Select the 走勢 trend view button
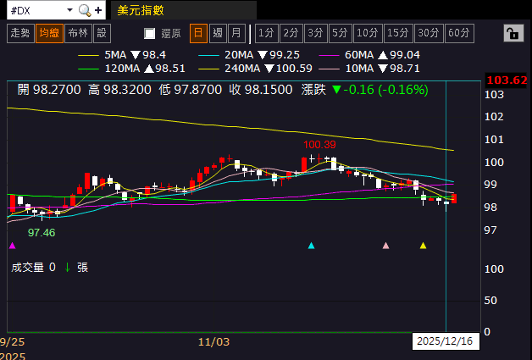The height and width of the screenshot is (360, 532). tap(20, 33)
